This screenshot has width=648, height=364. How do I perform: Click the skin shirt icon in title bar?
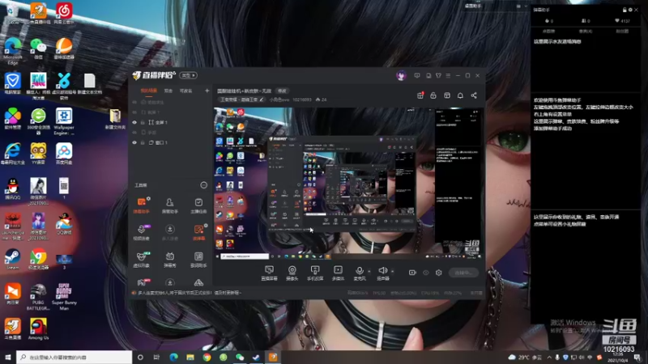pyautogui.click(x=438, y=76)
